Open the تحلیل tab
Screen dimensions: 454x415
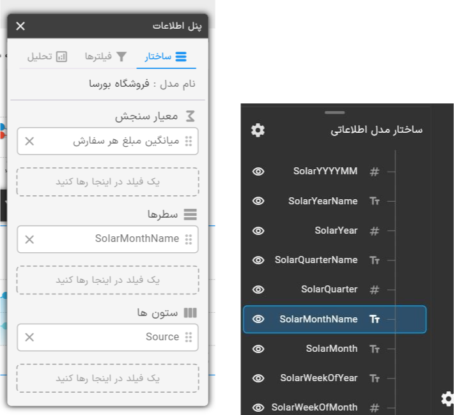point(47,56)
